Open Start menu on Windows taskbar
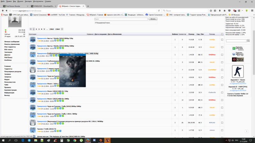The width and height of the screenshot is (255, 143). (x=3, y=140)
